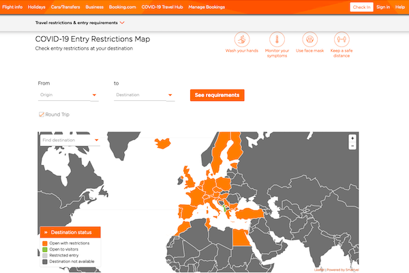Zoom in on the map
Image resolution: width=409 pixels, height=273 pixels.
352,138
